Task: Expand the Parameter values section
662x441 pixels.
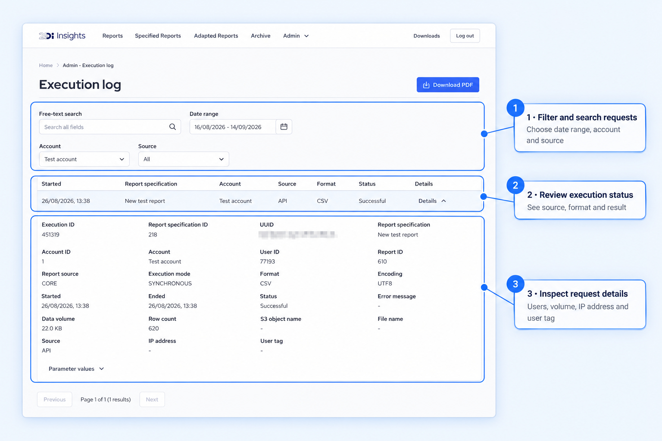Action: tap(76, 369)
